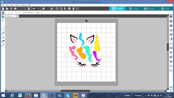
Task: Click the Save disk icon
Action: pyautogui.click(x=11, y=8)
